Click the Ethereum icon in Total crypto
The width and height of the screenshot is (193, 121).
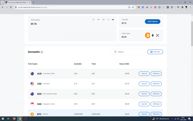(153, 35)
